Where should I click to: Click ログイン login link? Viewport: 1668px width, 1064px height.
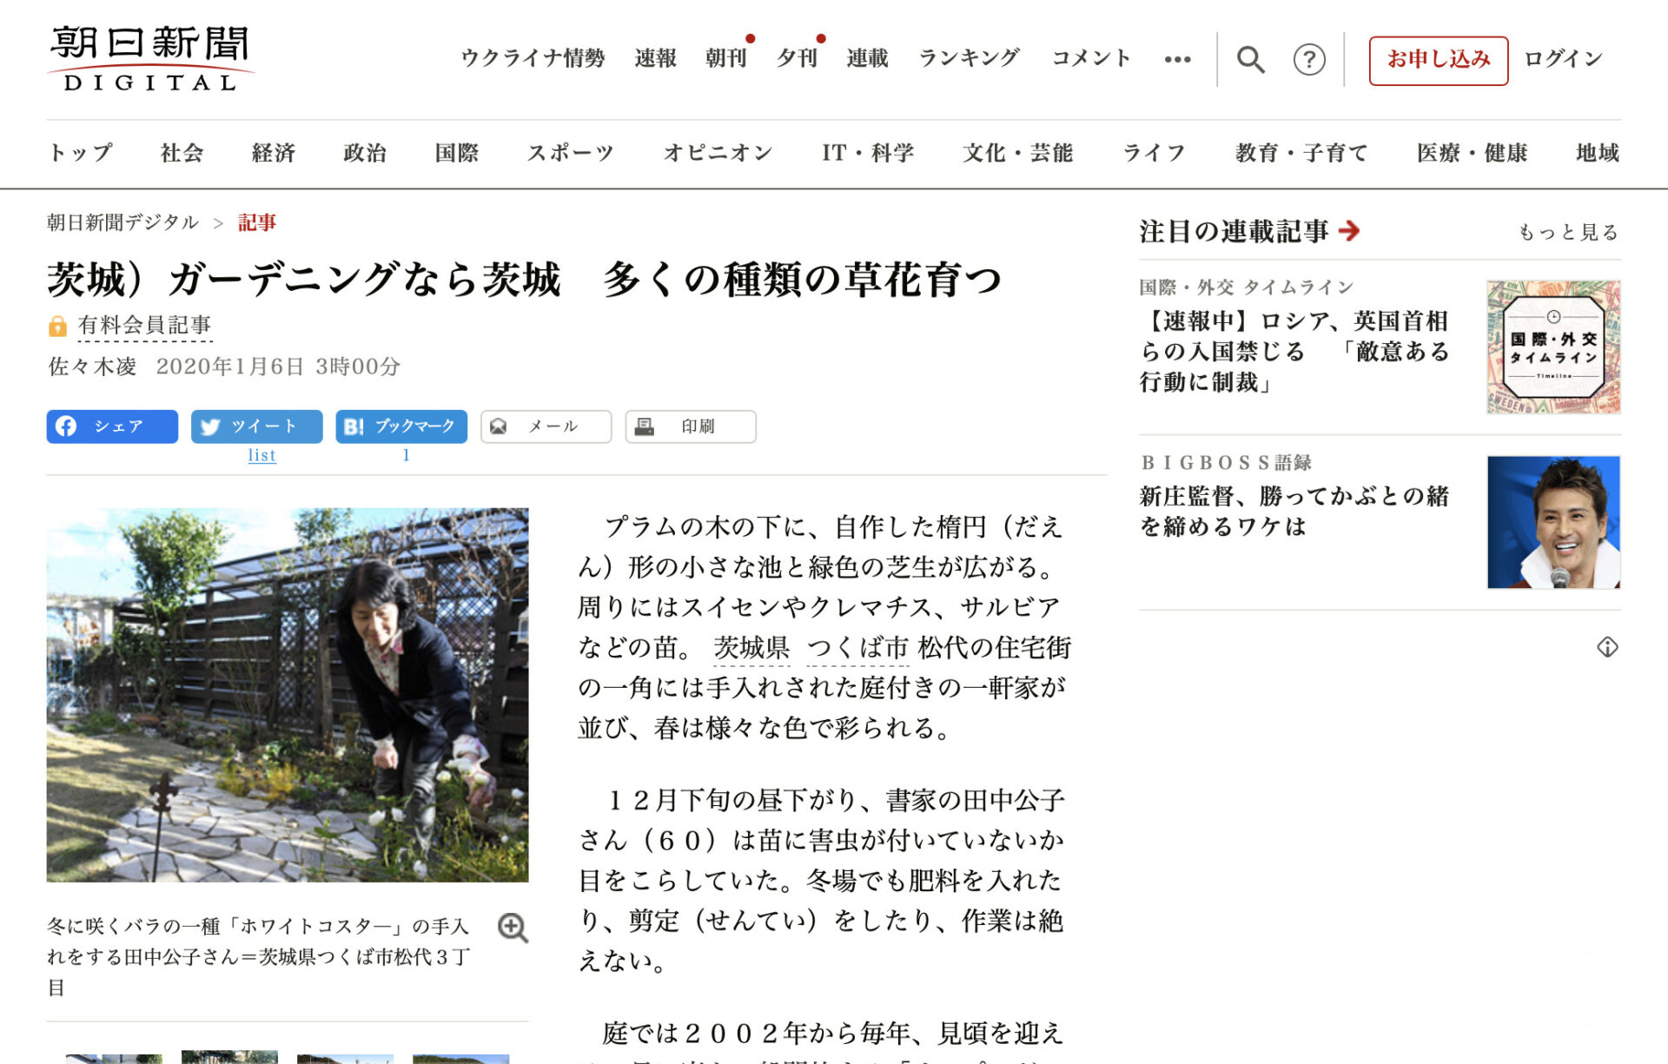coord(1563,59)
